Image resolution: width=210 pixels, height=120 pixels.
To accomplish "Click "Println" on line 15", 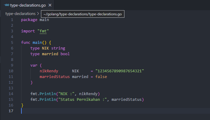I will [x=48, y=100].
